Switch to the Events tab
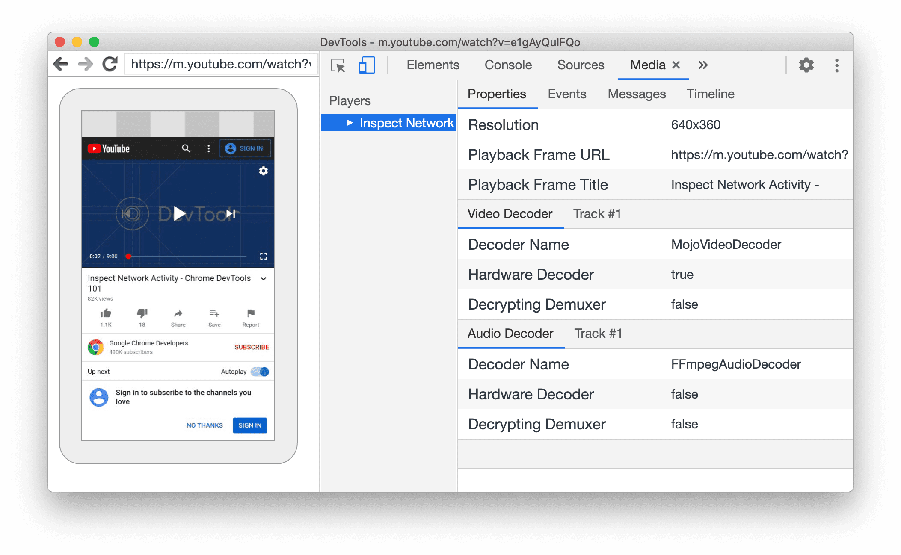The width and height of the screenshot is (901, 555). (566, 93)
